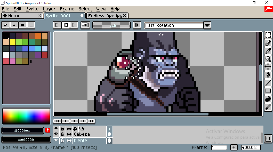Toggle visibility of all layers in header
This screenshot has width=273, height=152.
[56, 129]
